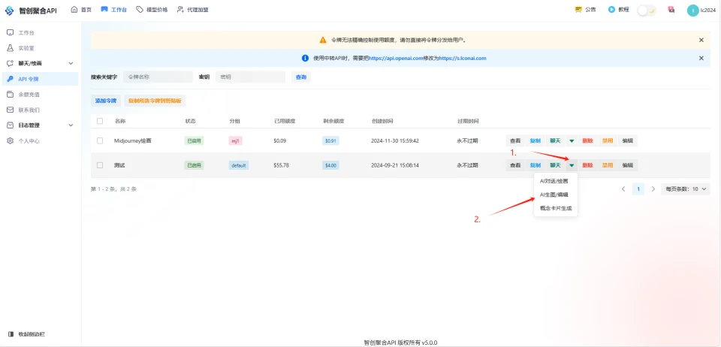Focus the 令牌名称 search field
The image size is (721, 347).
coord(158,77)
